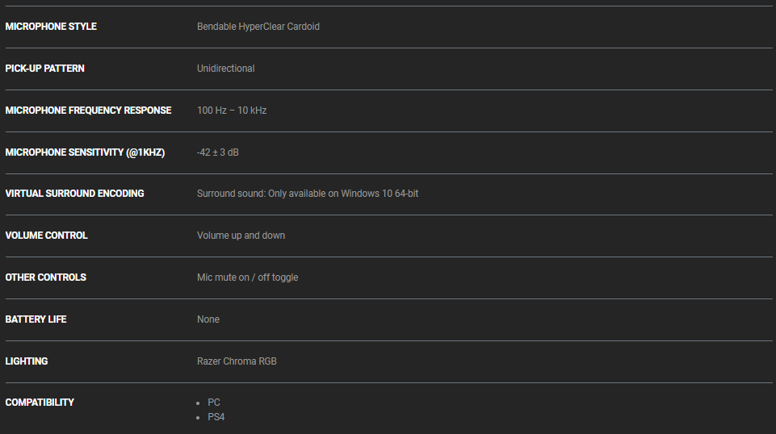Click the MICROPHONE FREQUENCY RESPONSE label

pos(89,111)
